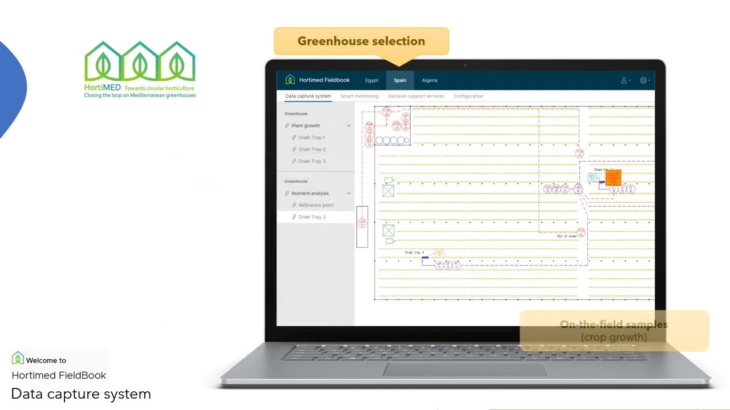The image size is (730, 410).
Task: Click the upper green crossed-box unit
Action: point(388,191)
